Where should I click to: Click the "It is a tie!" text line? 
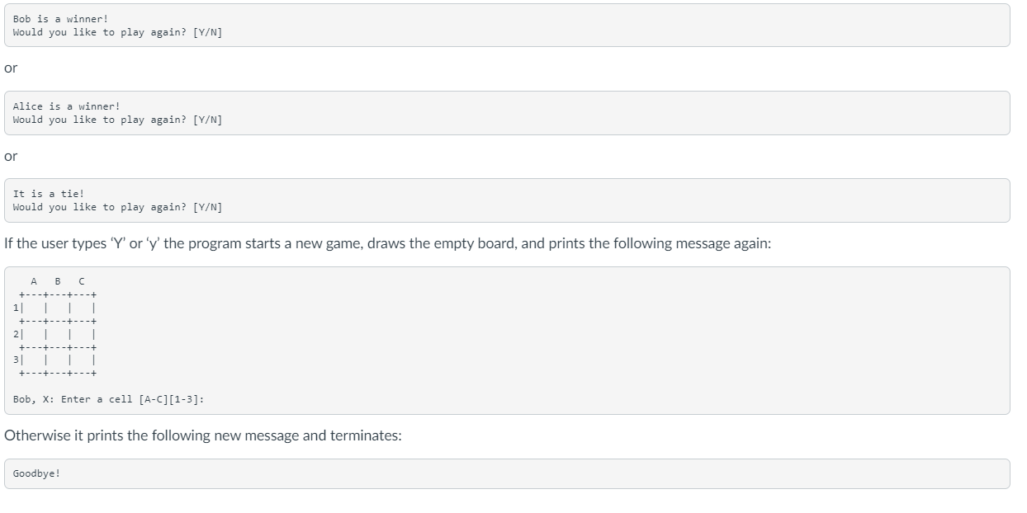[x=48, y=193]
